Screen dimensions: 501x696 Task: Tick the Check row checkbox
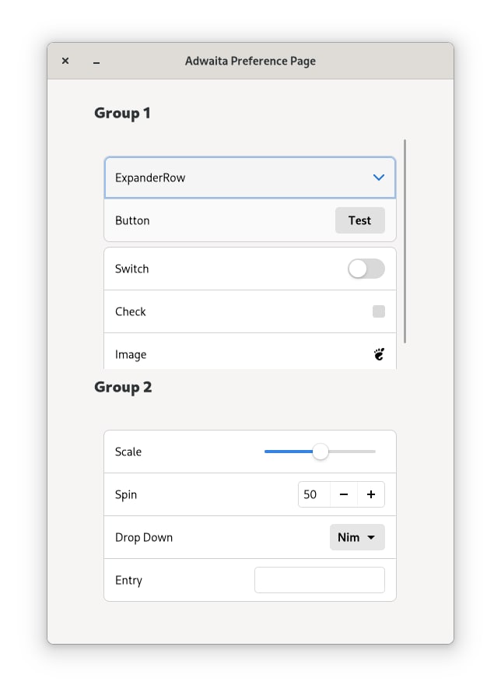(x=379, y=311)
